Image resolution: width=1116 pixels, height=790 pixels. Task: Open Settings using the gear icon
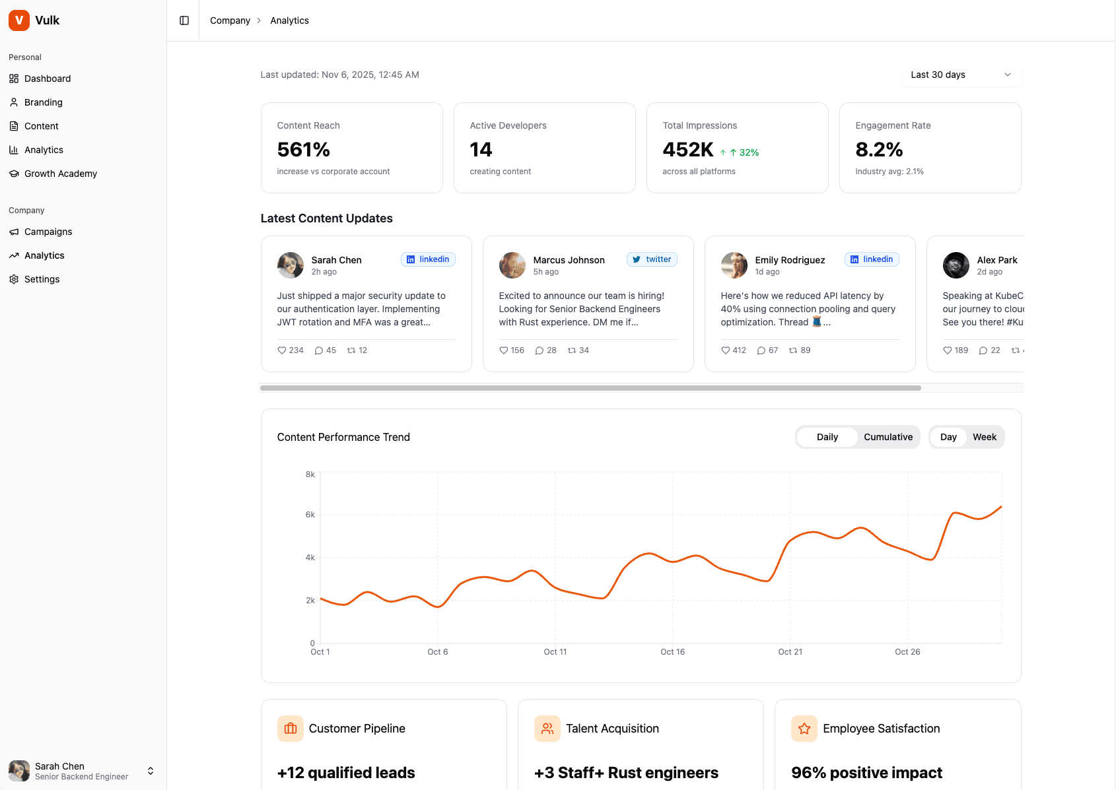pyautogui.click(x=15, y=279)
